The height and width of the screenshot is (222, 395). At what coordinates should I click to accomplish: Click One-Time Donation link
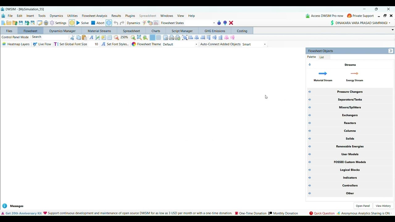[x=251, y=213]
